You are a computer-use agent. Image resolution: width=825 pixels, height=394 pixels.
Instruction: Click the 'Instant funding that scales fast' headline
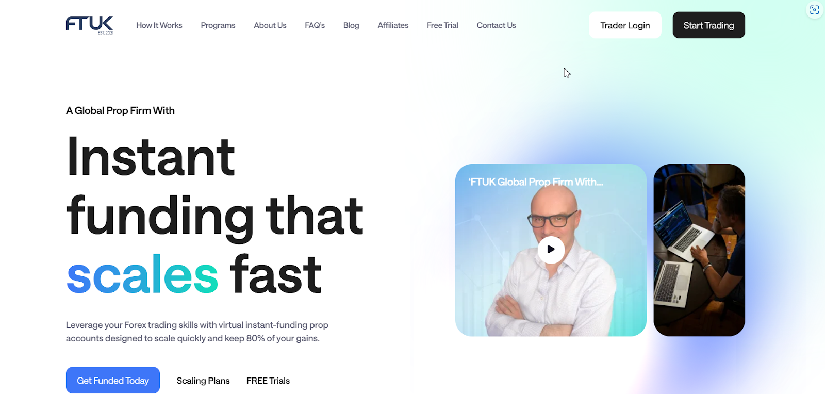(215, 216)
